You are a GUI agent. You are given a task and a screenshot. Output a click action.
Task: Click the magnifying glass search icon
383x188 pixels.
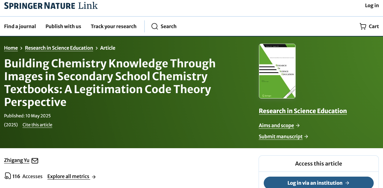pyautogui.click(x=155, y=26)
